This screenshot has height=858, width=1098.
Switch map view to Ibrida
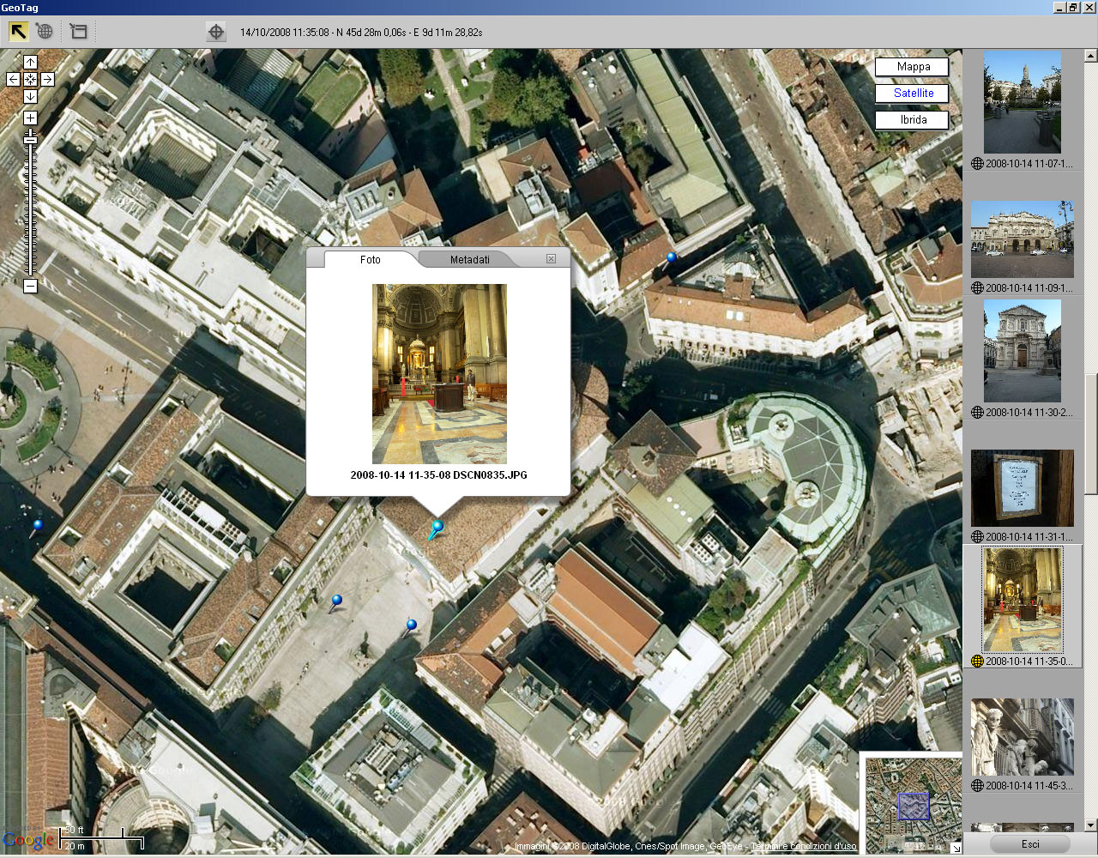pyautogui.click(x=914, y=120)
